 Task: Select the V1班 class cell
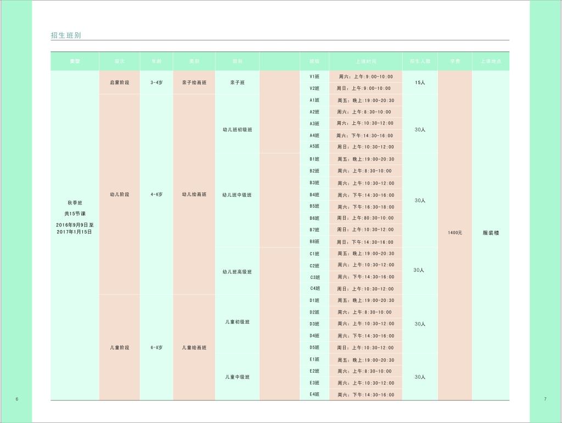click(314, 77)
